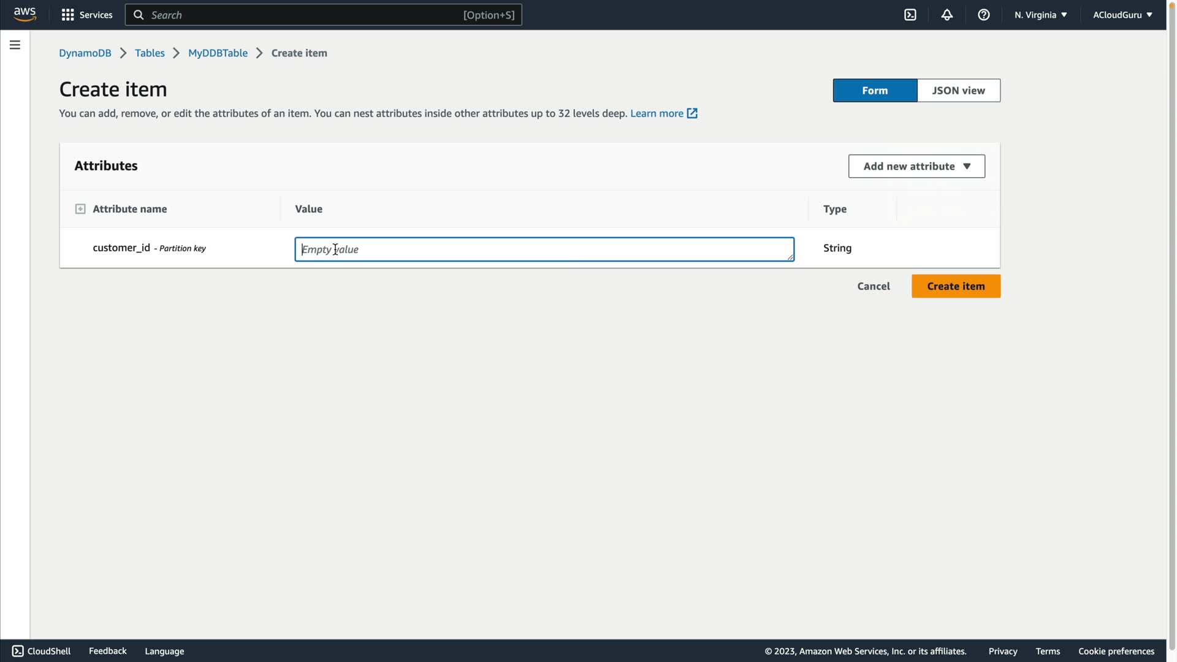
Task: Go to the MyDDBTable breadcrumb
Action: click(x=218, y=53)
